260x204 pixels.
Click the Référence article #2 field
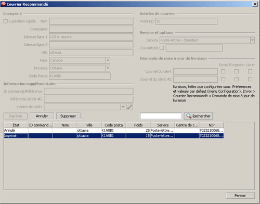(88, 99)
